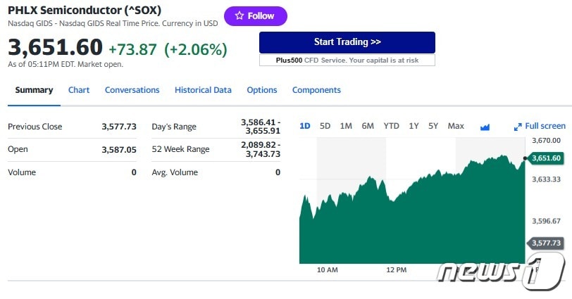The height and width of the screenshot is (299, 572).
Task: Open the Conversations tab
Action: [x=132, y=90]
